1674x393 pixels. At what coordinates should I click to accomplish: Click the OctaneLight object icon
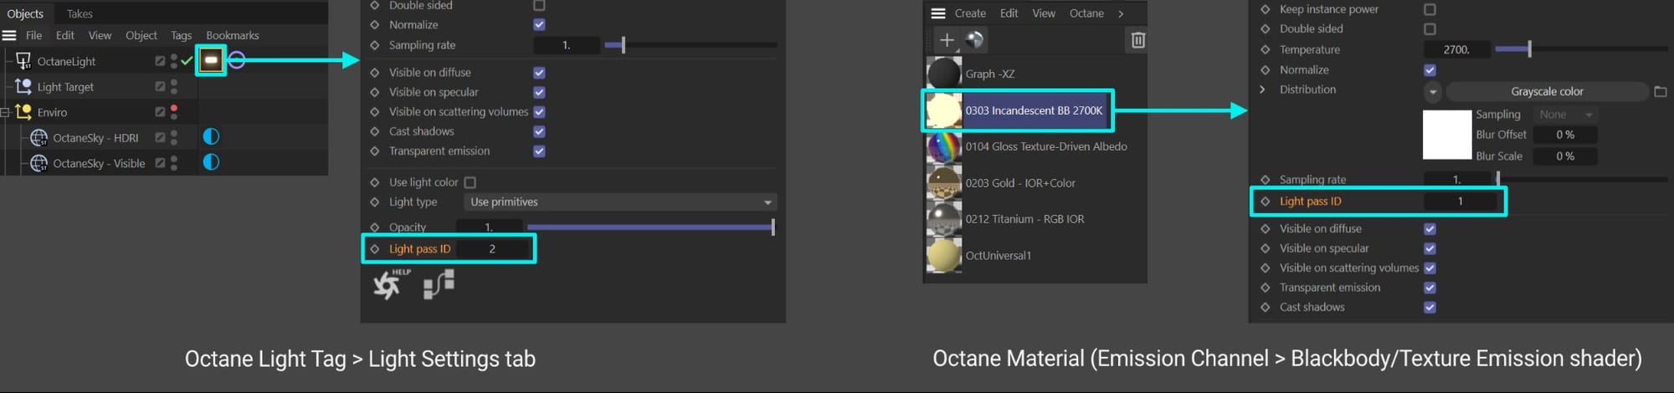23,60
